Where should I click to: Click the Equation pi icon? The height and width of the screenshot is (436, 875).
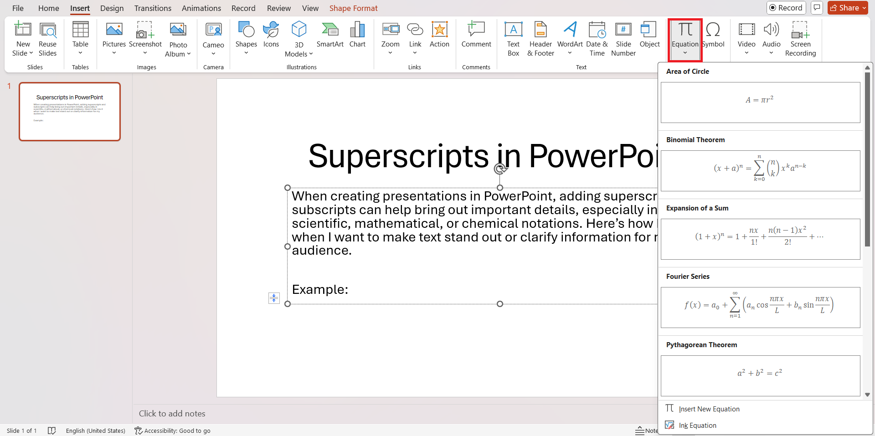point(685,29)
